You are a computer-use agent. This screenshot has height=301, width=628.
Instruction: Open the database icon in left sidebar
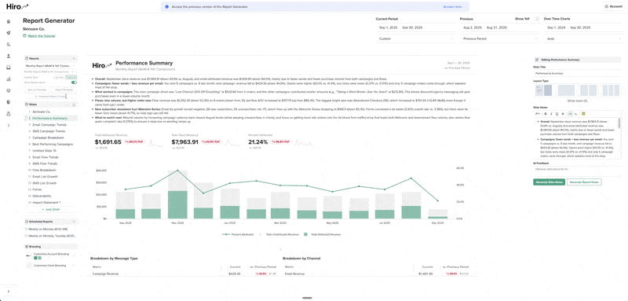[9, 90]
